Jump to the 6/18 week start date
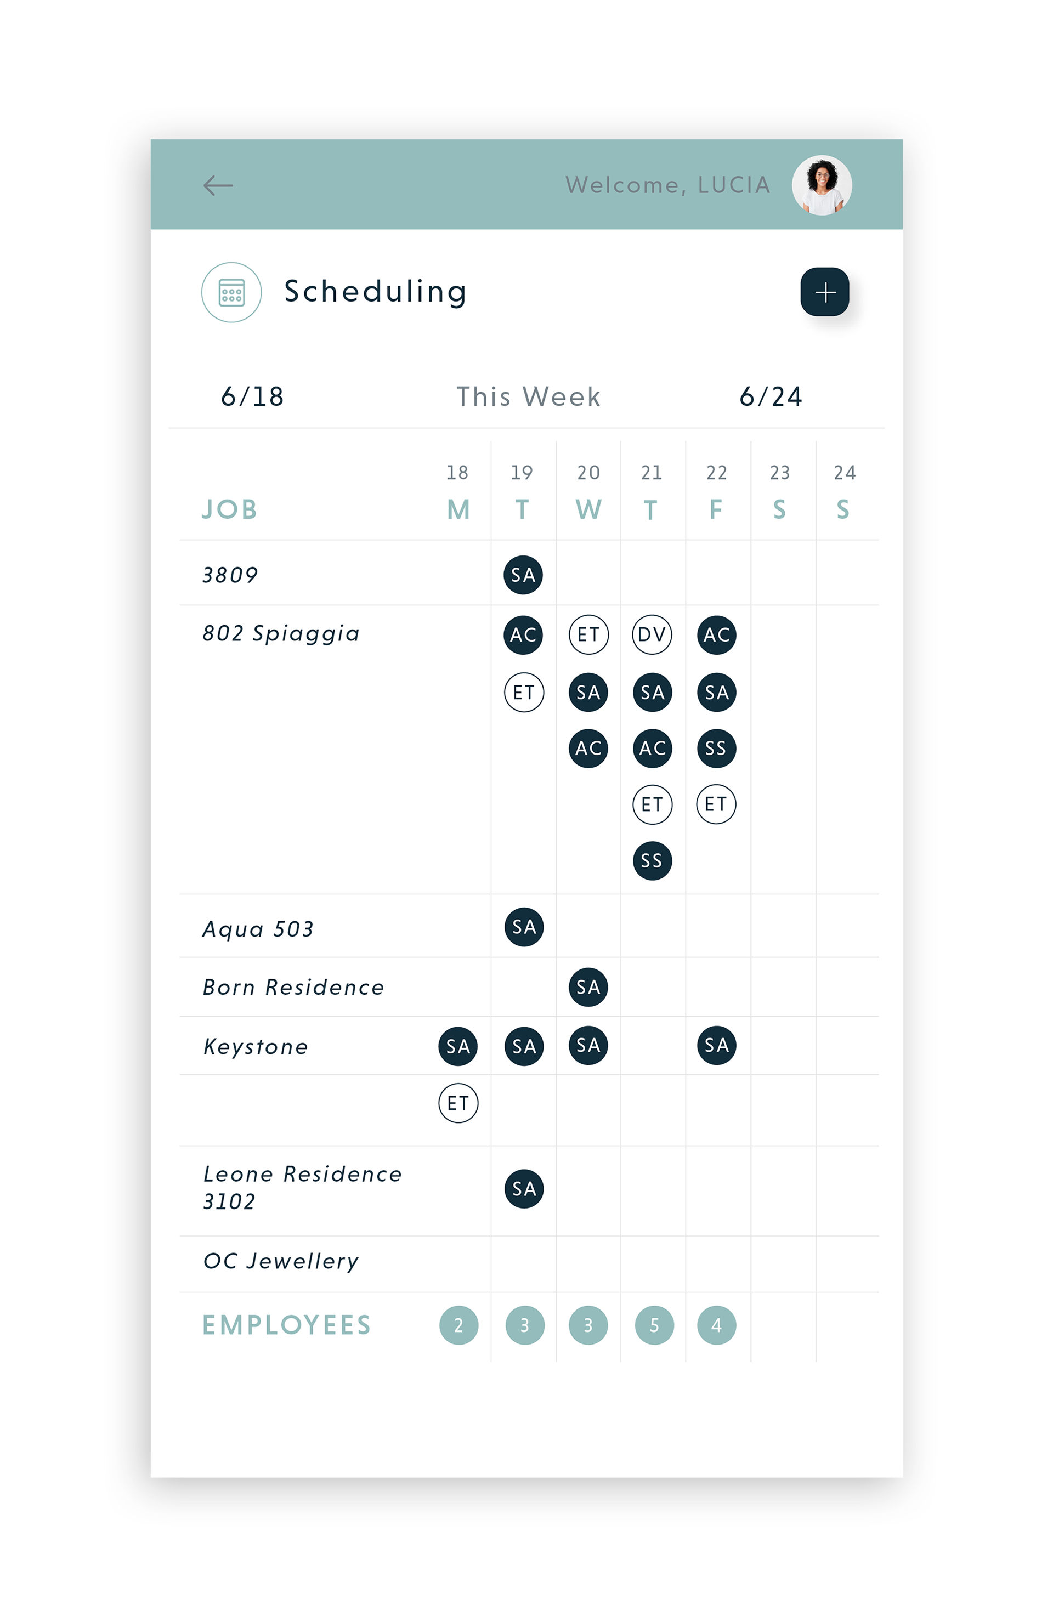This screenshot has height=1616, width=1053. pos(252,396)
